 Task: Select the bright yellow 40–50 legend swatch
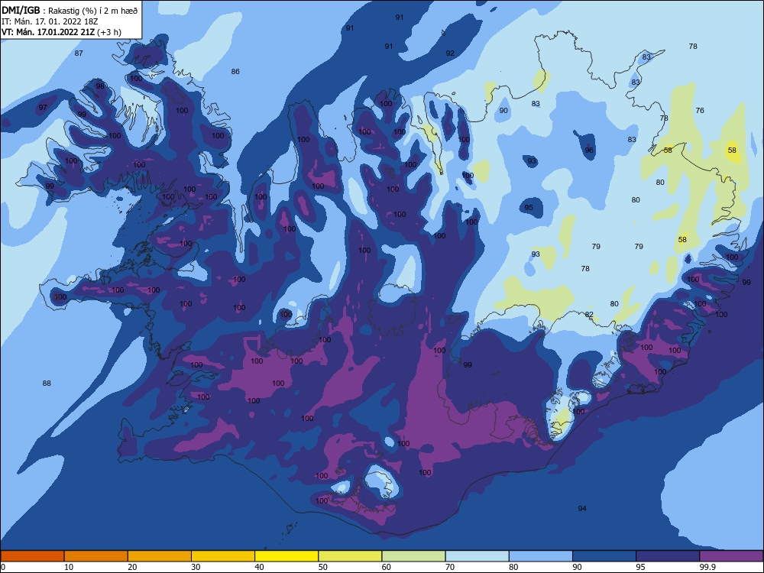pyautogui.click(x=286, y=556)
